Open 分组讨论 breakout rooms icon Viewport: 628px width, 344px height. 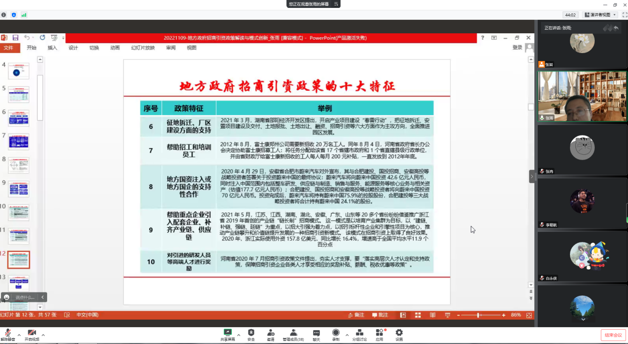[360, 332]
